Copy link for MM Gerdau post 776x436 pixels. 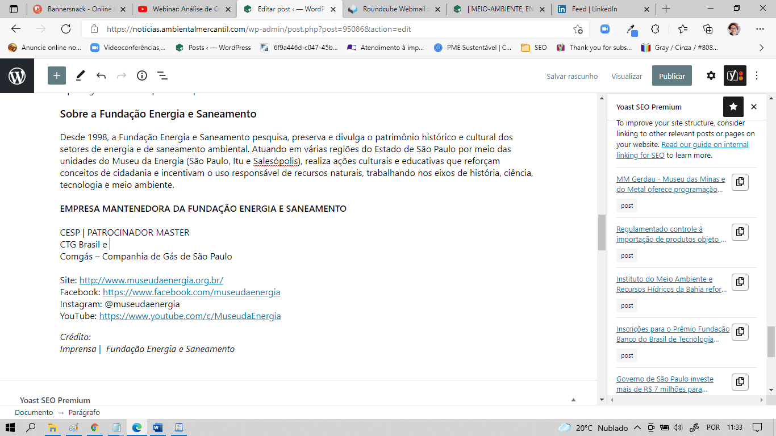(x=740, y=182)
